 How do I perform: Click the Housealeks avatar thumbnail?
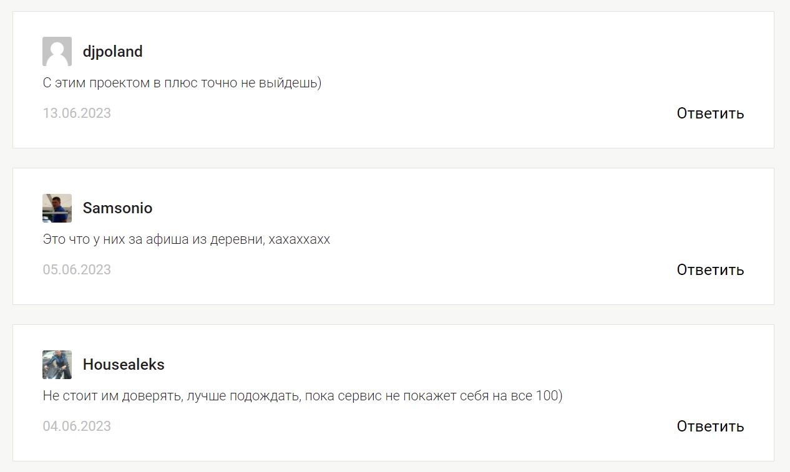(x=57, y=364)
